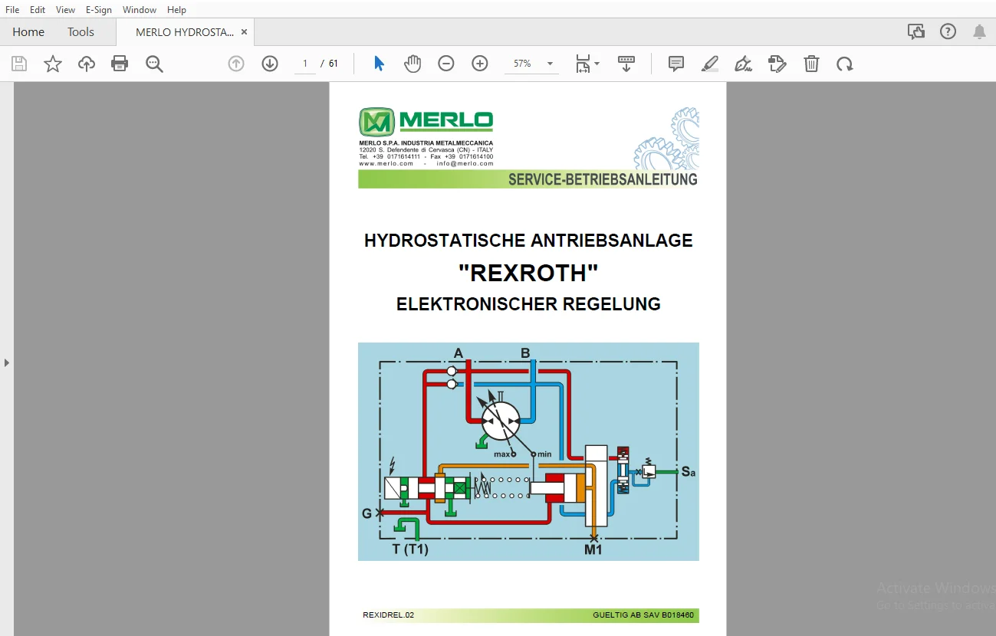
Task: Click ELEKTRONISCHER REGELUNG heading
Action: pyautogui.click(x=528, y=304)
